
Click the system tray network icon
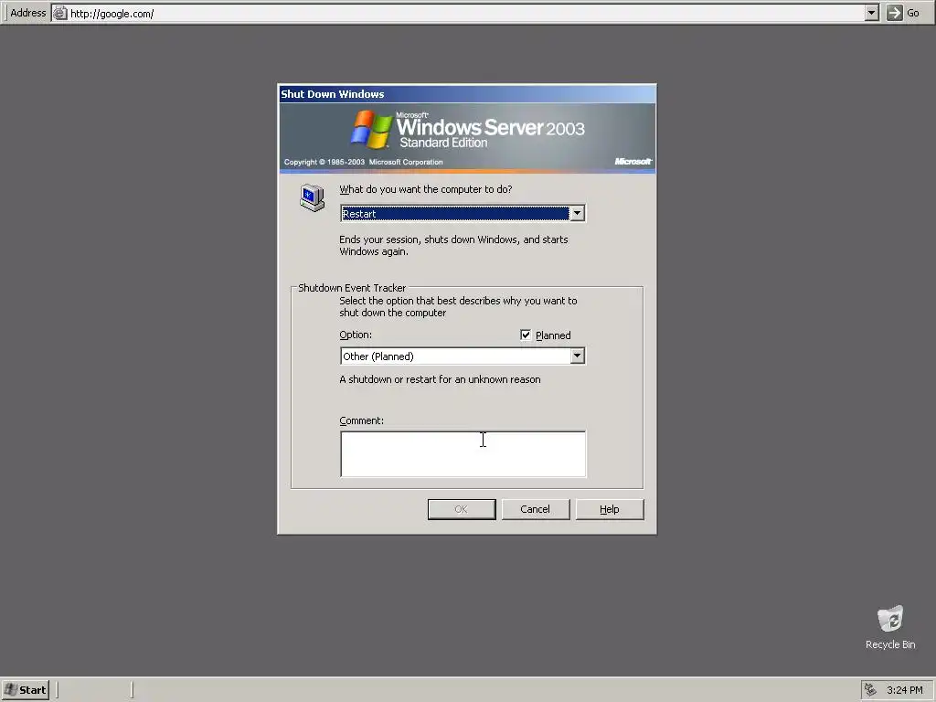[871, 689]
